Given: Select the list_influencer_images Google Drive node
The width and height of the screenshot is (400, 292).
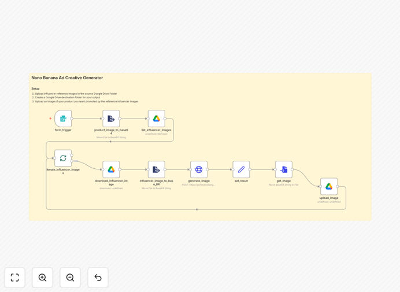Looking at the screenshot, I should tap(157, 119).
